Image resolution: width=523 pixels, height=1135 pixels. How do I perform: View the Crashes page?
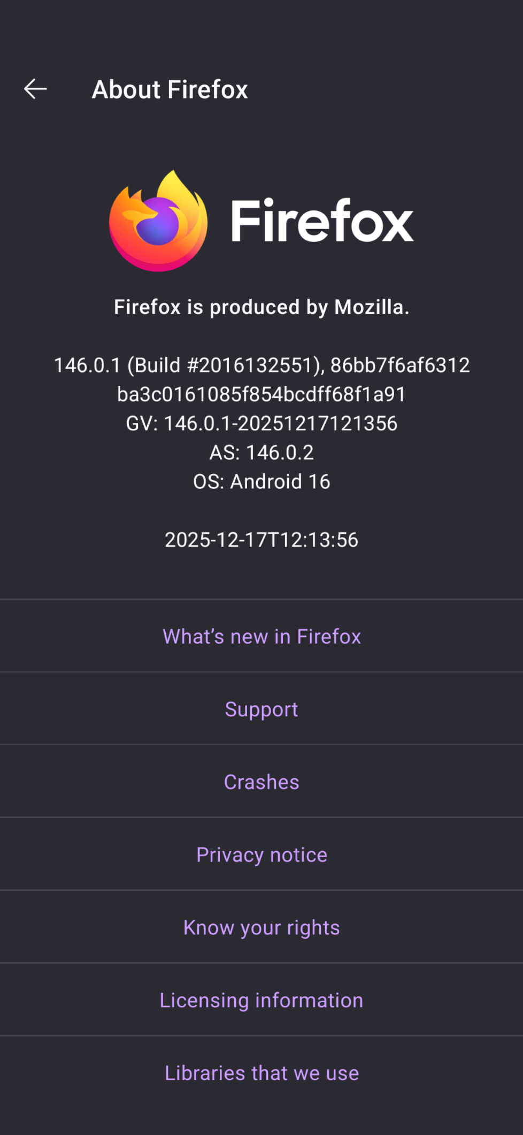pyautogui.click(x=261, y=782)
